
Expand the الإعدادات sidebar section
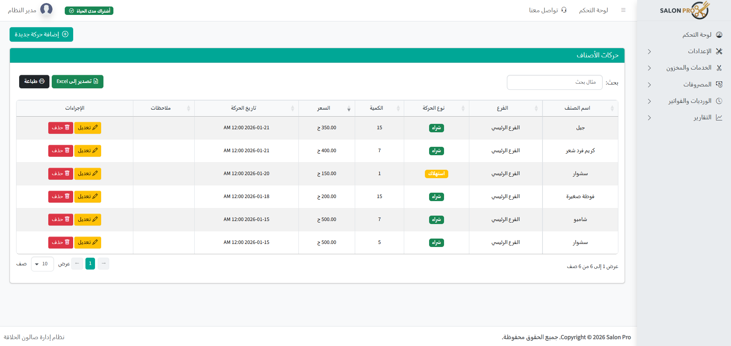coord(649,51)
